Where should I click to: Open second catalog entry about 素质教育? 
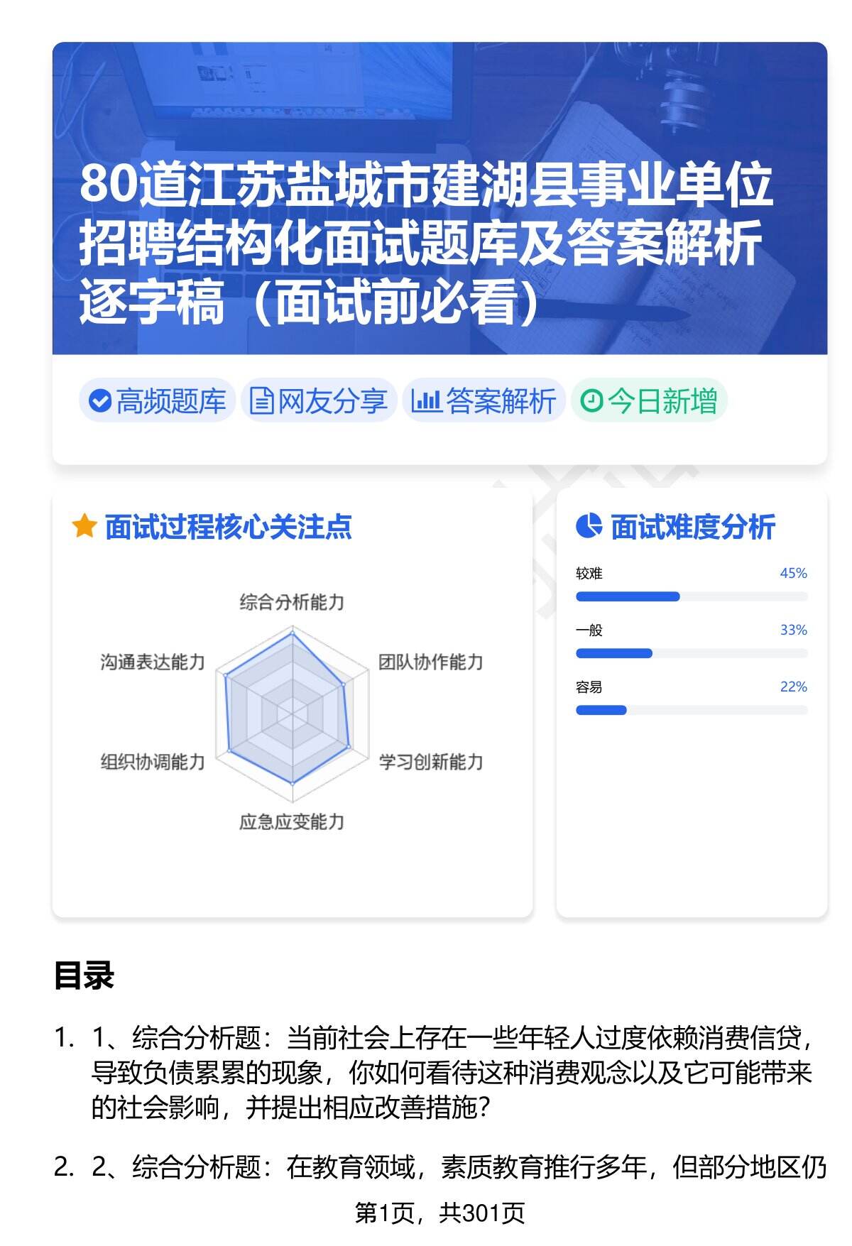458,1166
